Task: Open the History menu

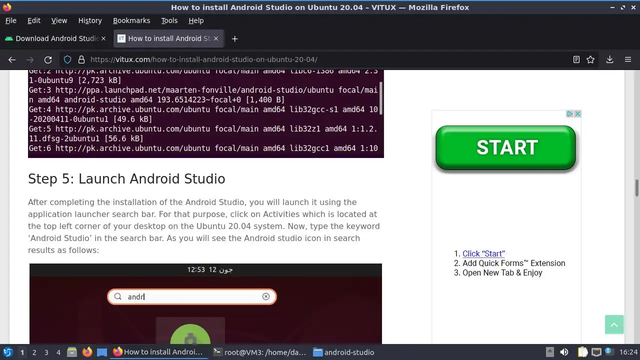Action: coord(90,20)
